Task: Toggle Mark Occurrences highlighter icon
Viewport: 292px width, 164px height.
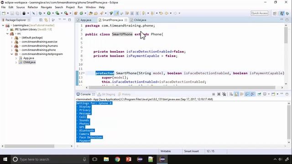Action: (117, 13)
